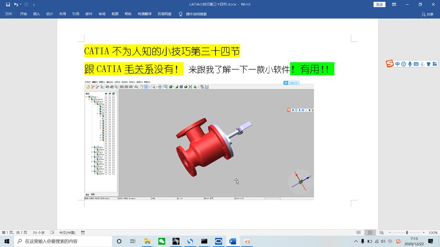Open Ribbon Display Options
Screen dimensions: 440x247
pos(394,4)
